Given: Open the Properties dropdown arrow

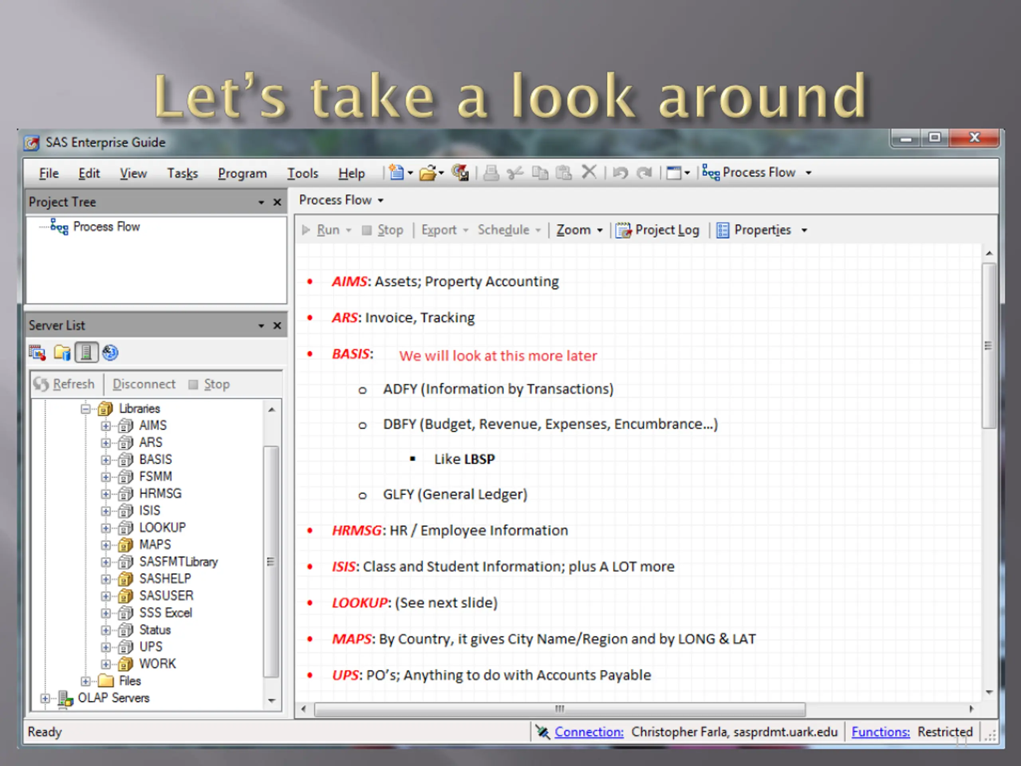Looking at the screenshot, I should [804, 231].
